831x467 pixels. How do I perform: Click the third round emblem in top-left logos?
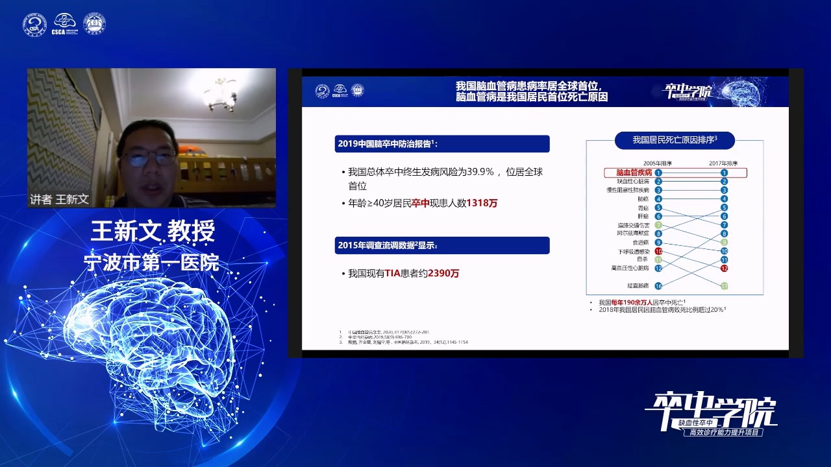point(95,24)
